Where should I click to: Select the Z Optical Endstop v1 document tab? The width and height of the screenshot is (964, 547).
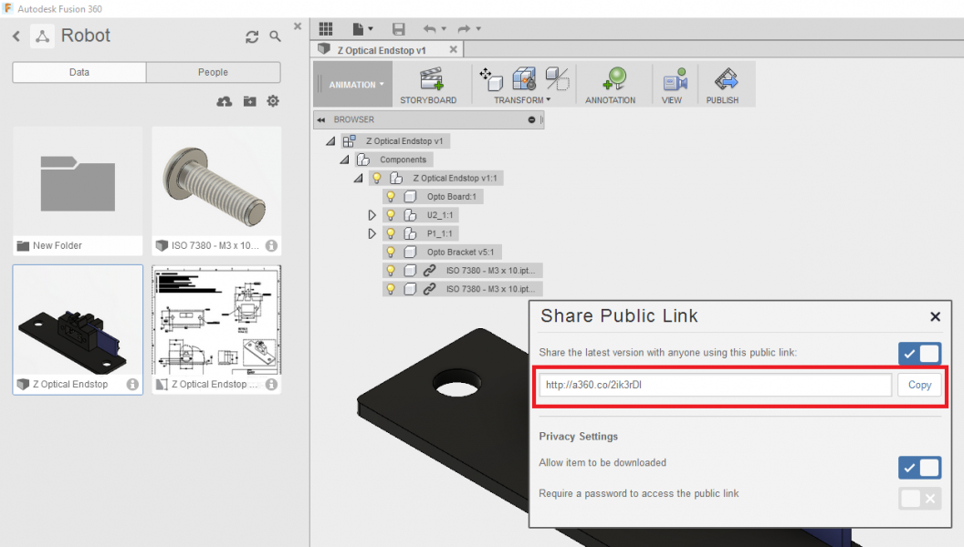coord(382,49)
